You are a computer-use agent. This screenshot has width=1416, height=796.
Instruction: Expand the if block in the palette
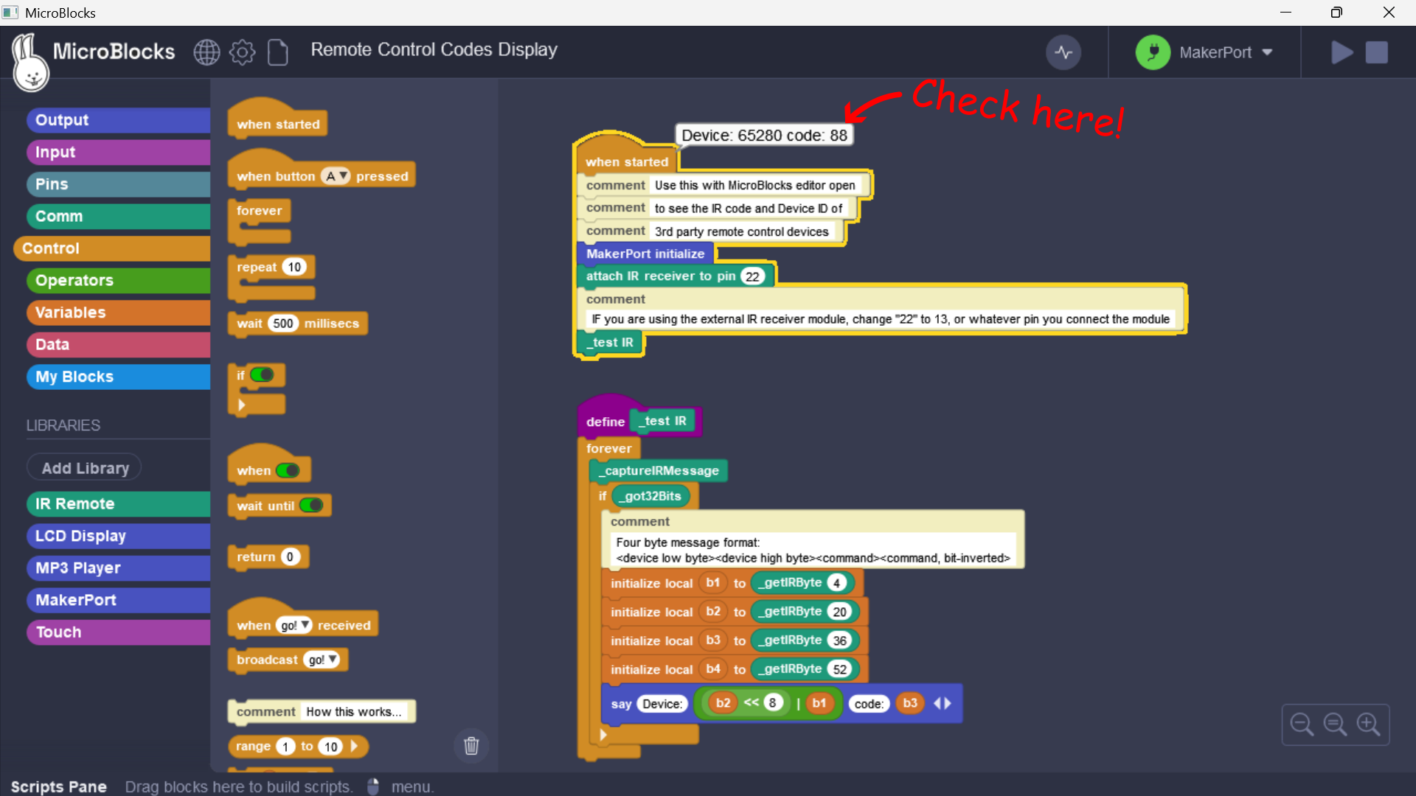point(241,405)
